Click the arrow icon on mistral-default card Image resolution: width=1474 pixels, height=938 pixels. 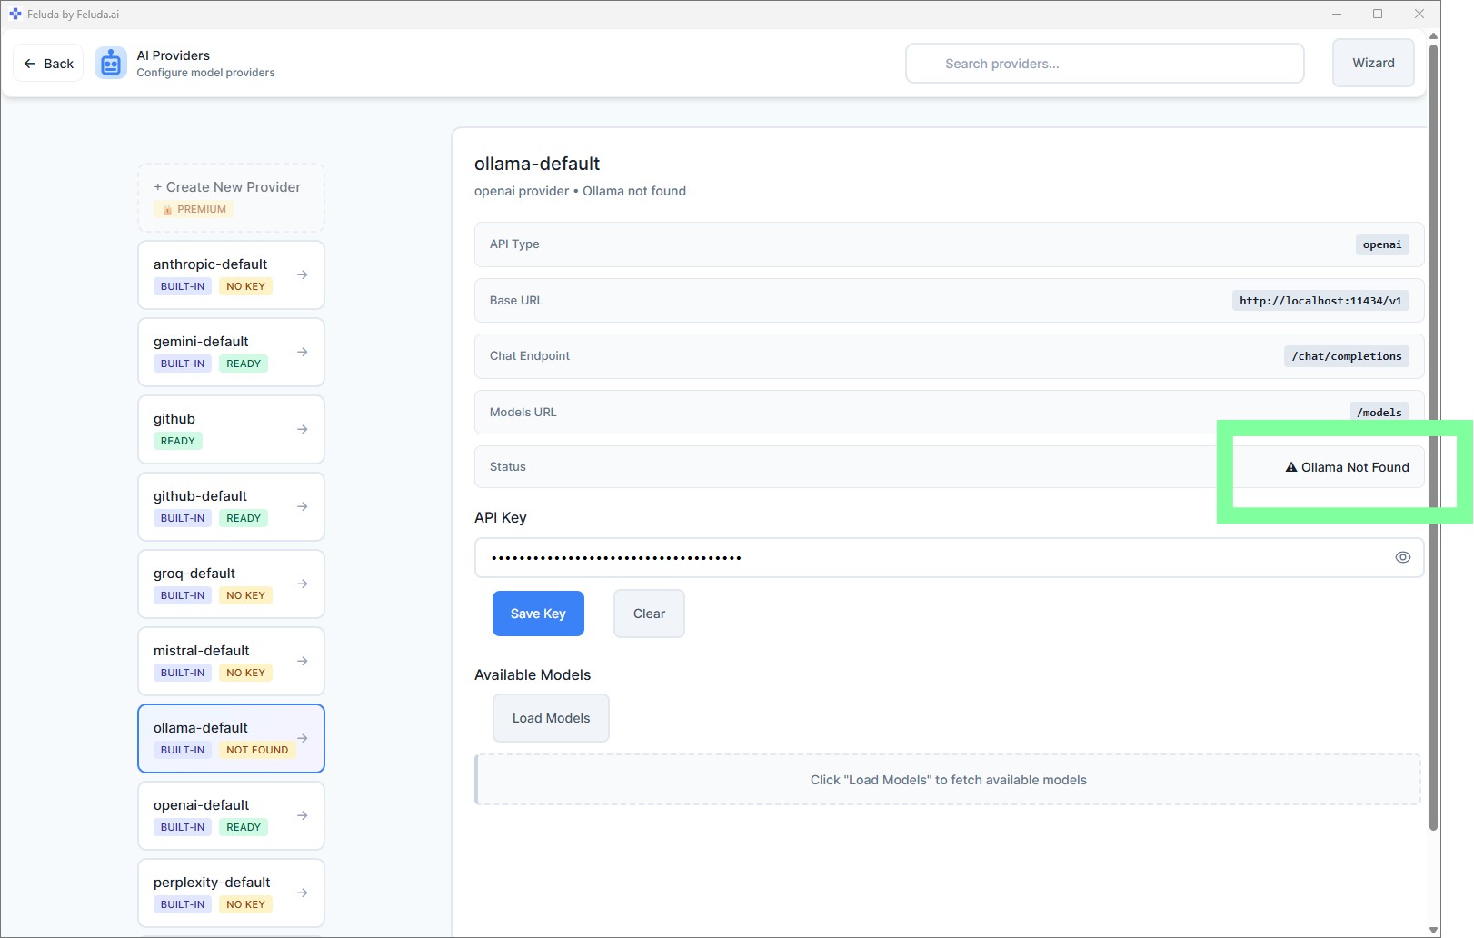coord(303,661)
